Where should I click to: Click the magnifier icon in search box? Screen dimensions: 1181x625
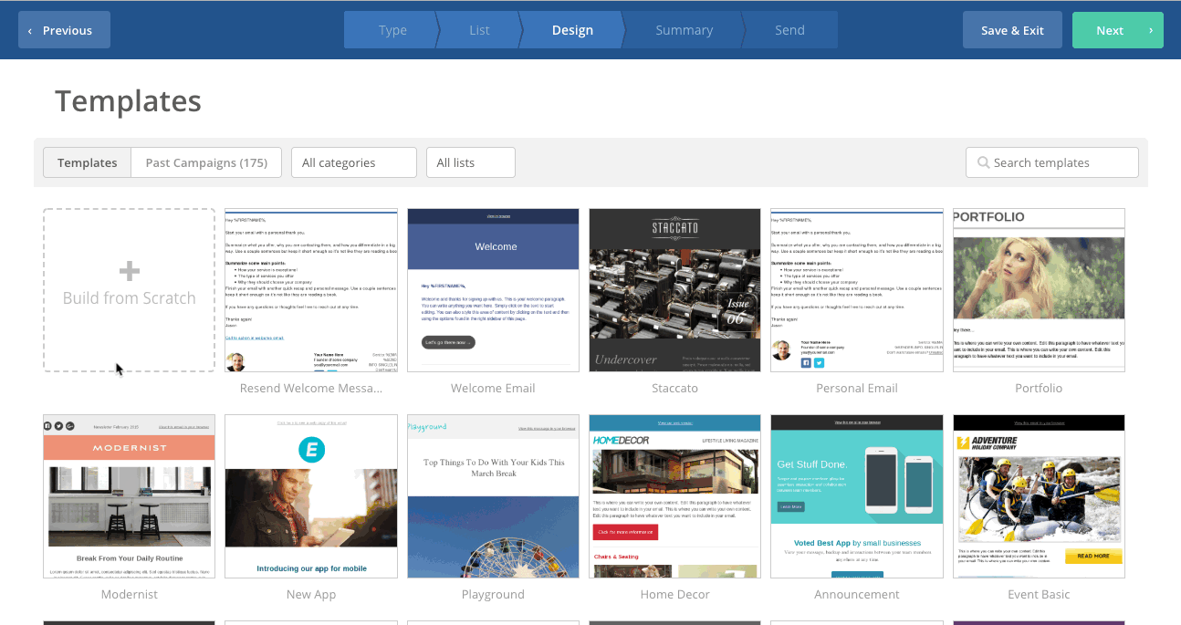[983, 162]
